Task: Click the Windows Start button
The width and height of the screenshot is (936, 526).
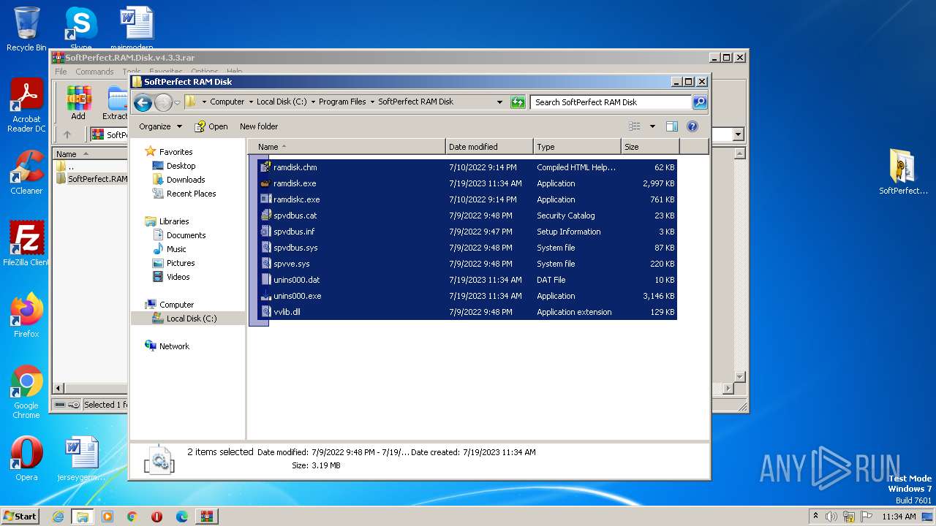Action: click(20, 517)
